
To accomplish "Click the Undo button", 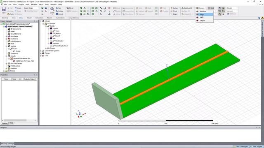I will (18, 8).
